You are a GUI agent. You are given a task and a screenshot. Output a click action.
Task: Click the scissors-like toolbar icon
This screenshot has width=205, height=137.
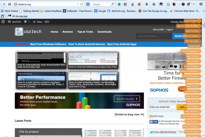pos(133,4)
